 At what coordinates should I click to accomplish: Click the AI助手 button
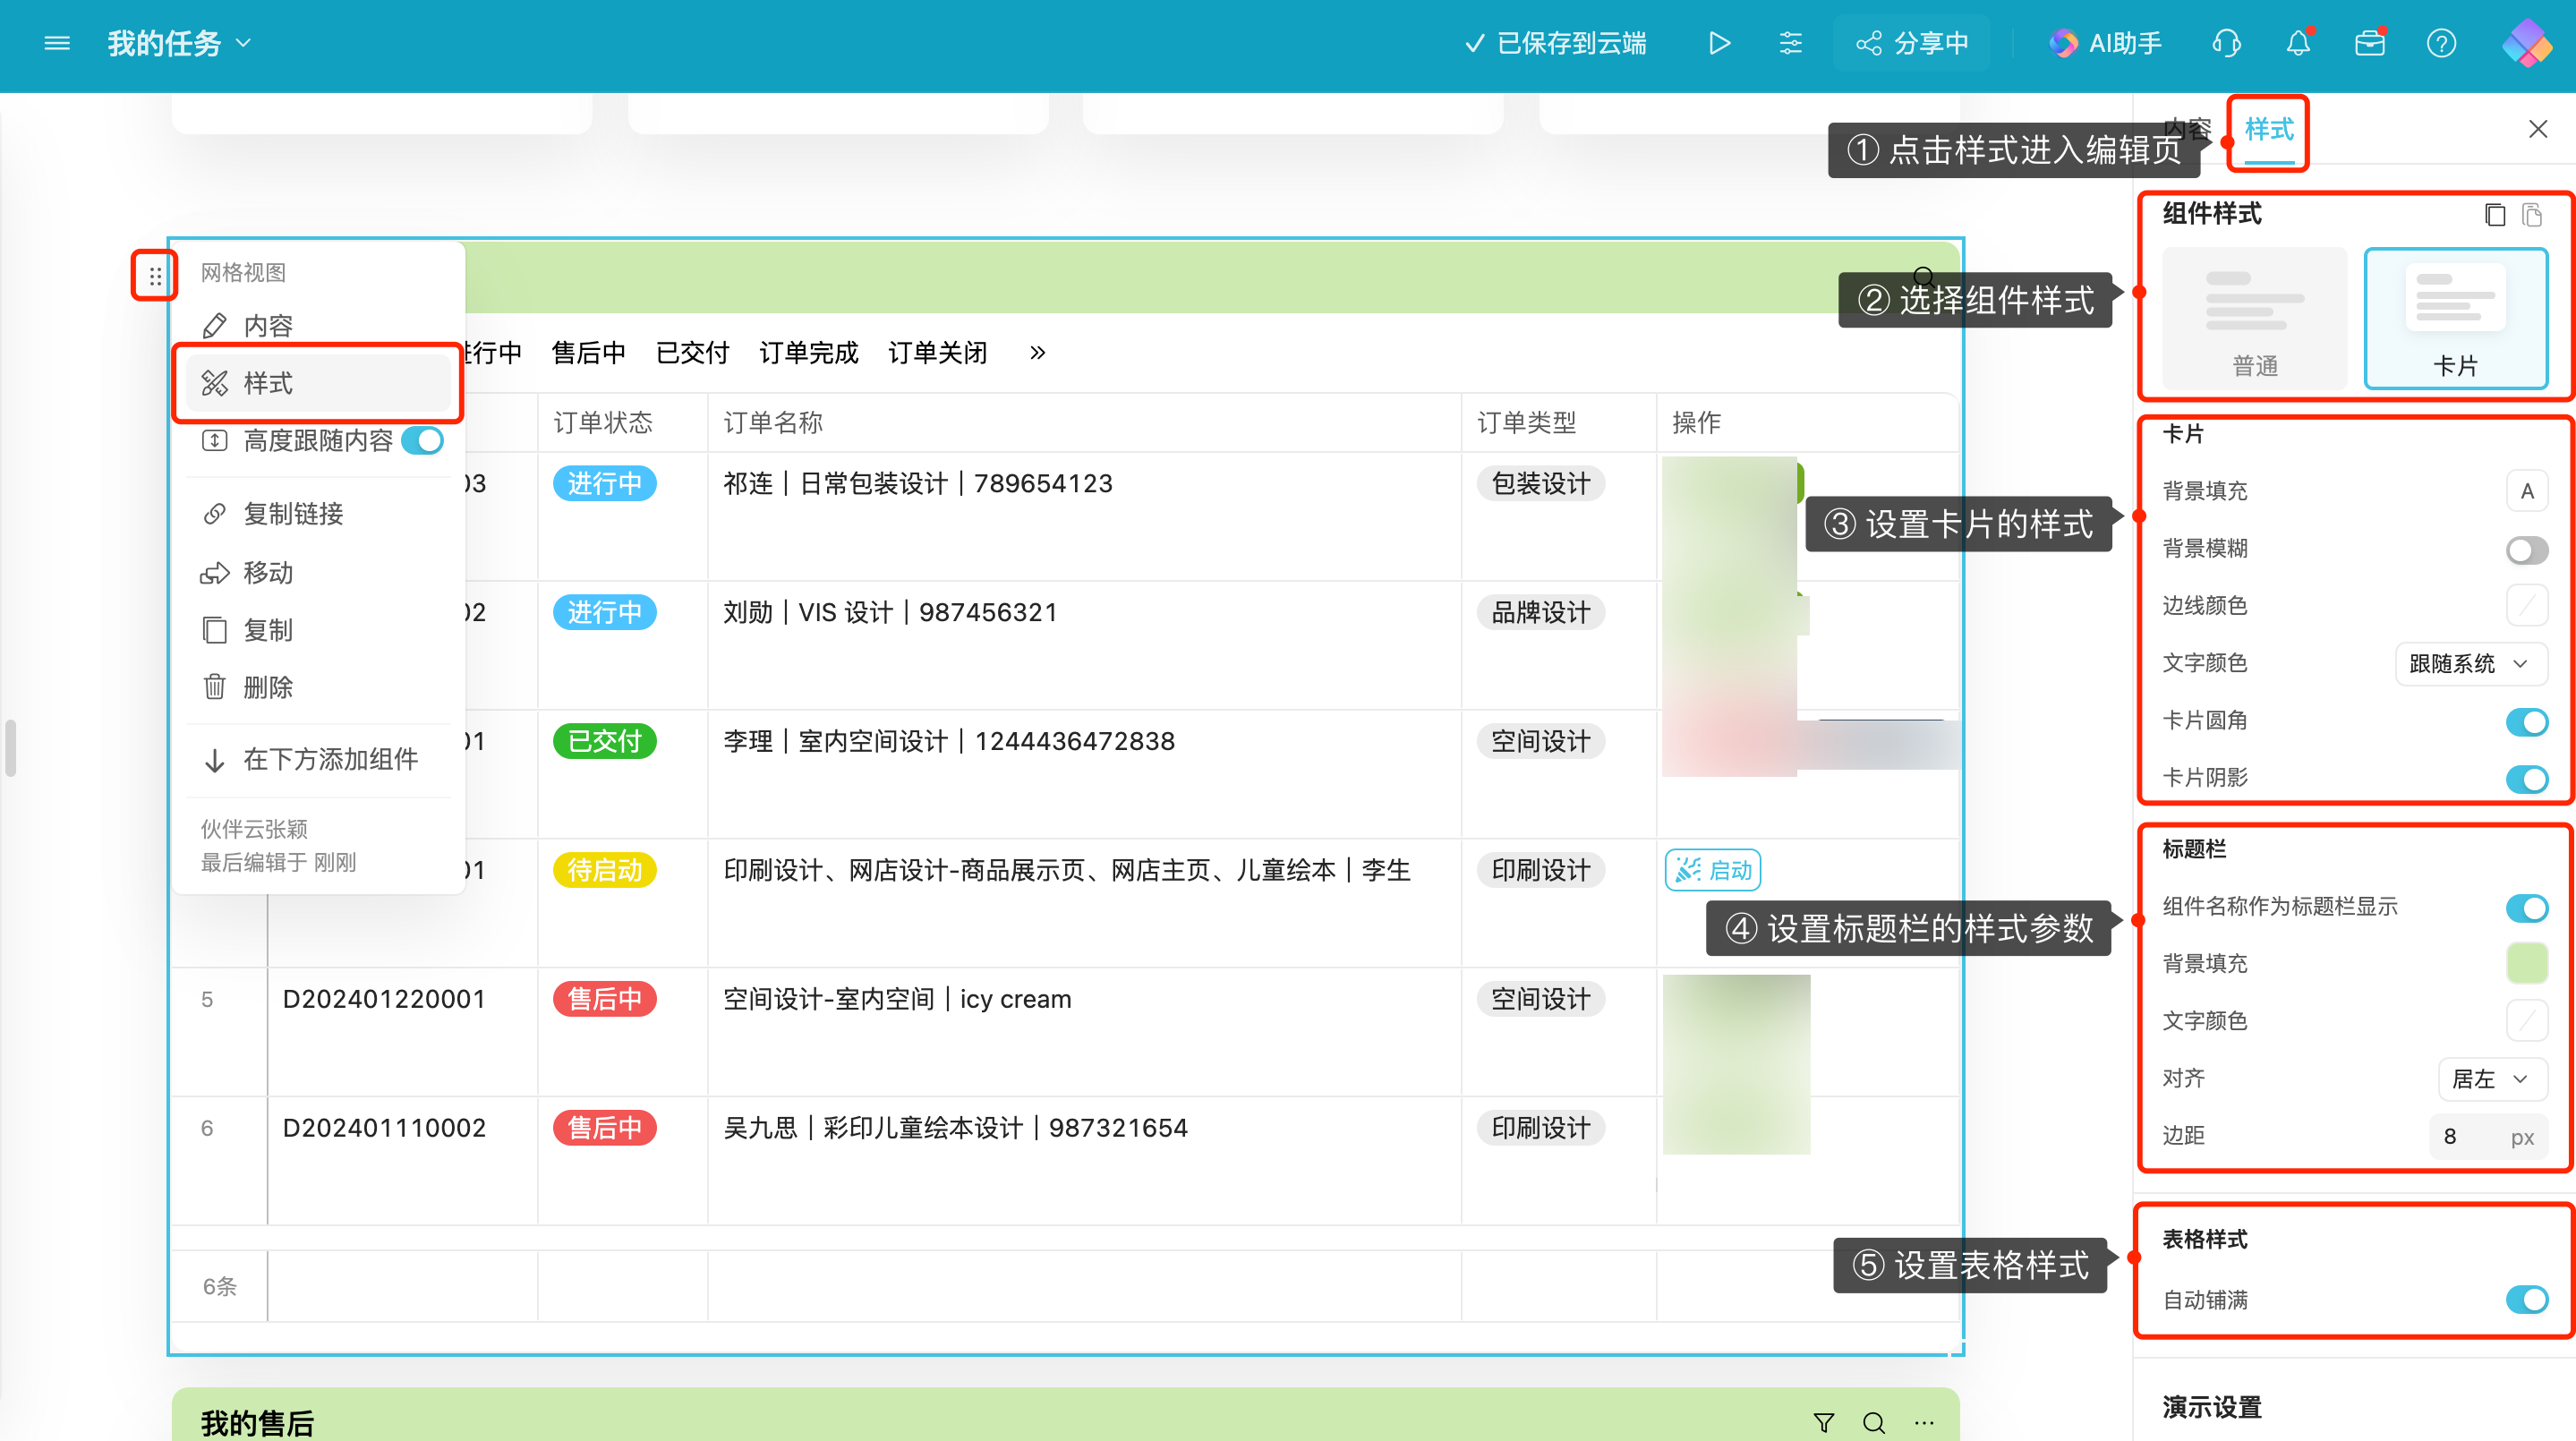pos(2105,43)
